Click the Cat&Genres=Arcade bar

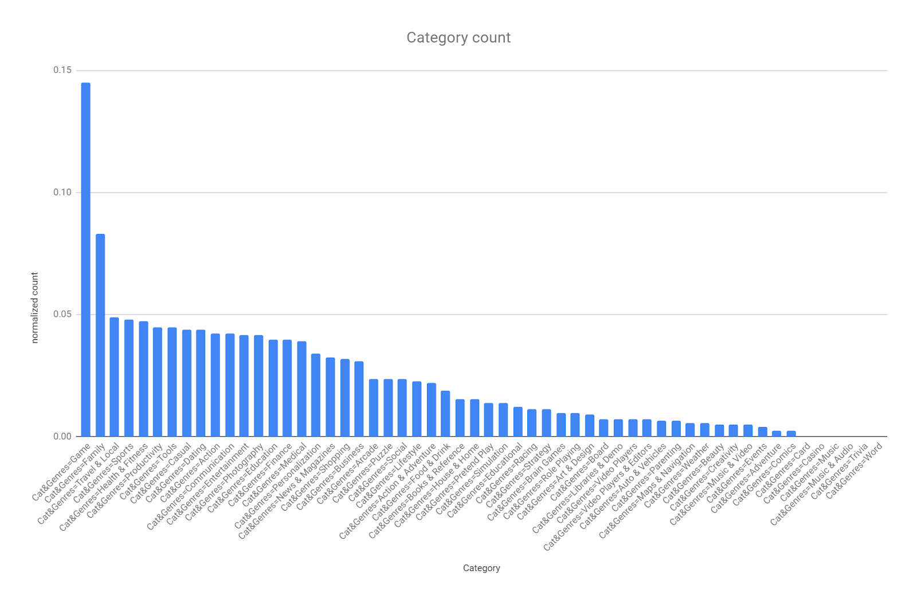tap(374, 408)
